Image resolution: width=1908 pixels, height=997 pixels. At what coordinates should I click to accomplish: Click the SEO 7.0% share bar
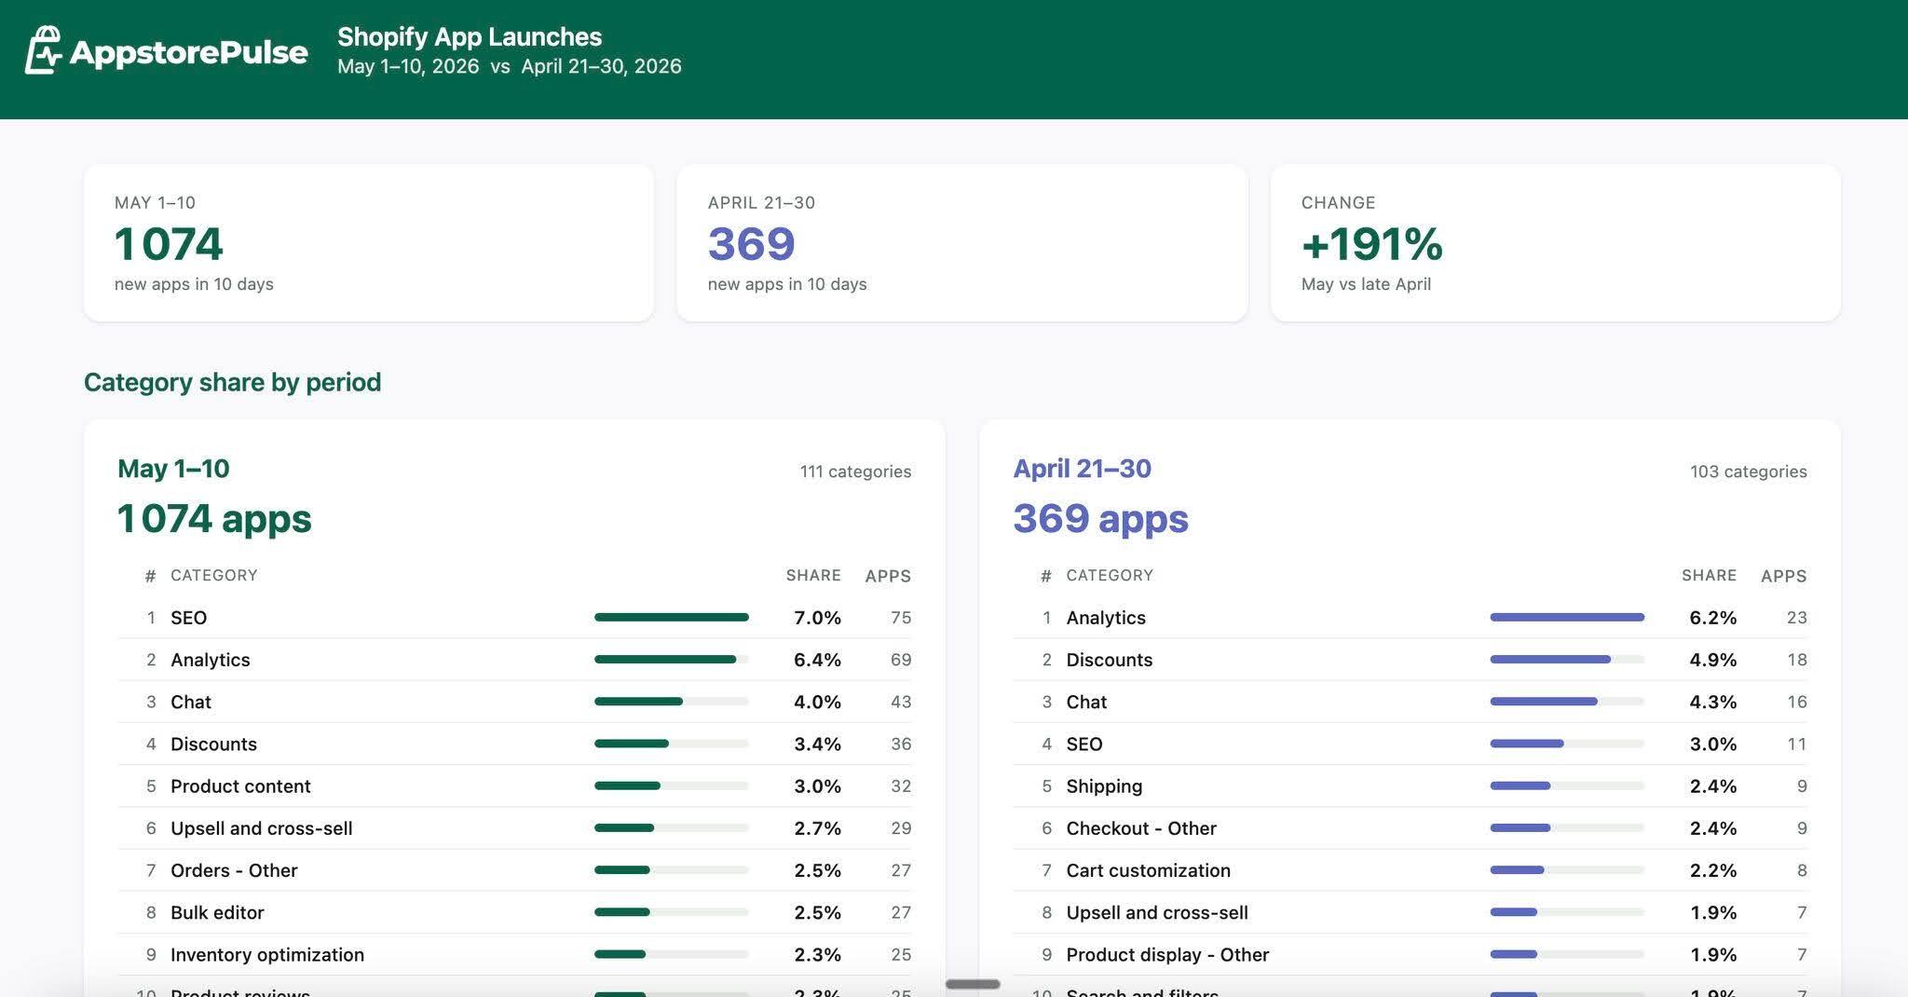[672, 617]
